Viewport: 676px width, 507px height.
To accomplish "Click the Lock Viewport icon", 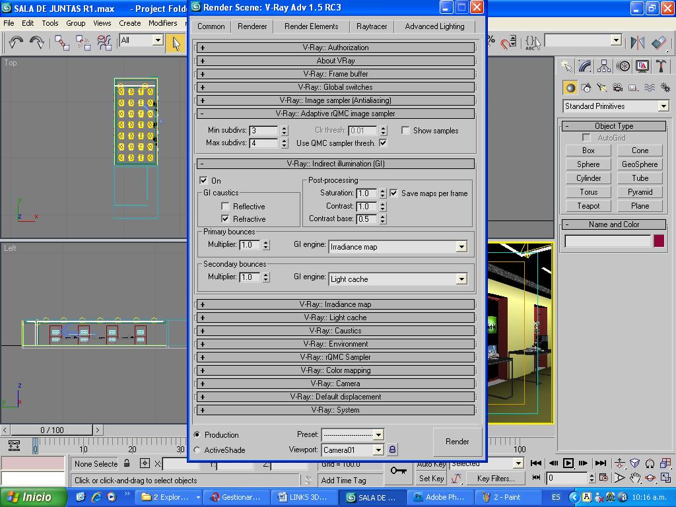I will [x=392, y=450].
